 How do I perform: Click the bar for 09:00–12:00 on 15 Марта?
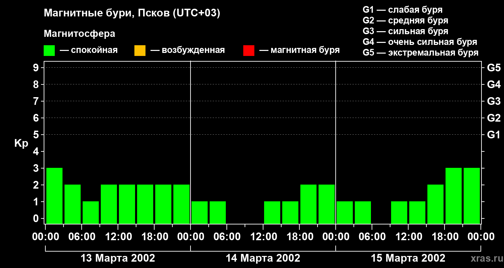click(x=399, y=212)
